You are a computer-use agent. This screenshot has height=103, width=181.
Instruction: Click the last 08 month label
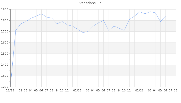(176, 90)
